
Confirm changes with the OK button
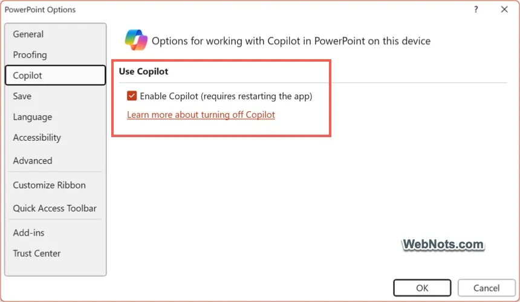[x=422, y=288]
